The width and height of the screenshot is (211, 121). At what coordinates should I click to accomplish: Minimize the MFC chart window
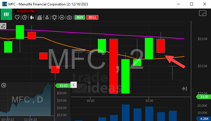[179, 4]
